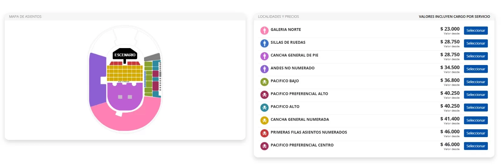The height and width of the screenshot is (168, 501).
Task: Click the red Primeras Filas seat icon
Action: click(264, 133)
